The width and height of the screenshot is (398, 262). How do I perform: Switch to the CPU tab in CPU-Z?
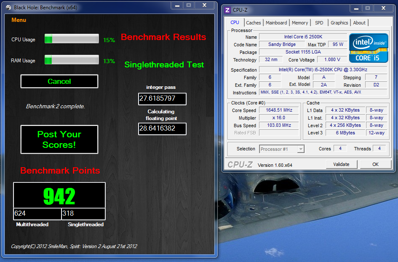(x=235, y=22)
